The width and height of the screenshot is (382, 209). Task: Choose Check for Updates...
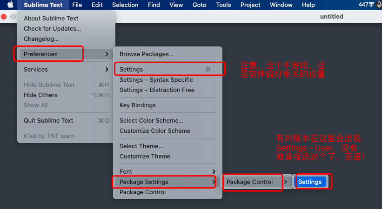(x=66, y=28)
